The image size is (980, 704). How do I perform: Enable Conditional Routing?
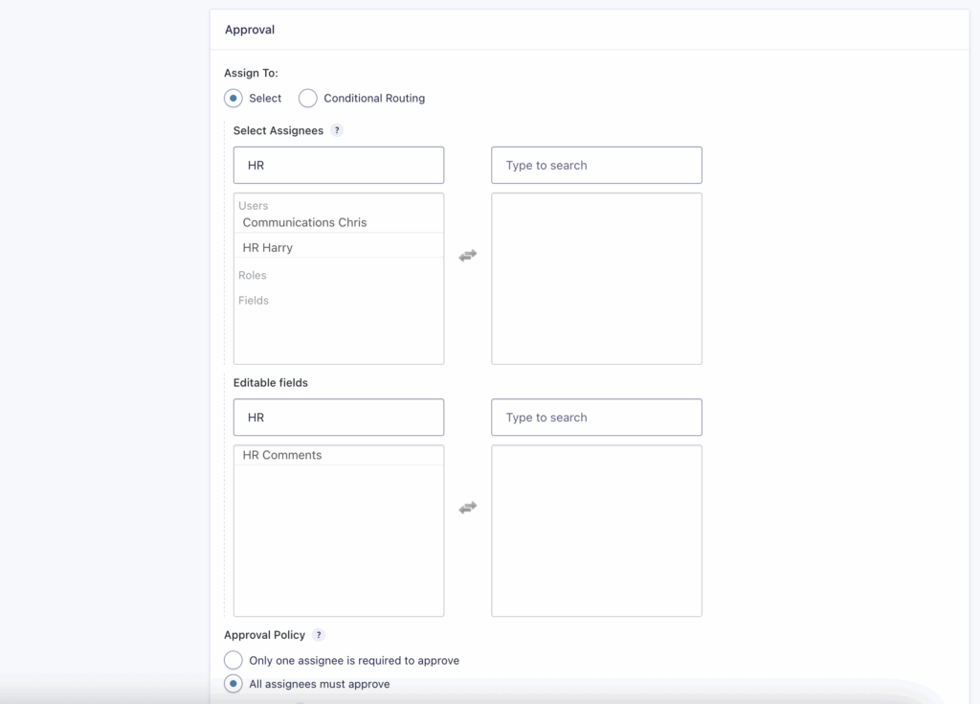pyautogui.click(x=307, y=98)
